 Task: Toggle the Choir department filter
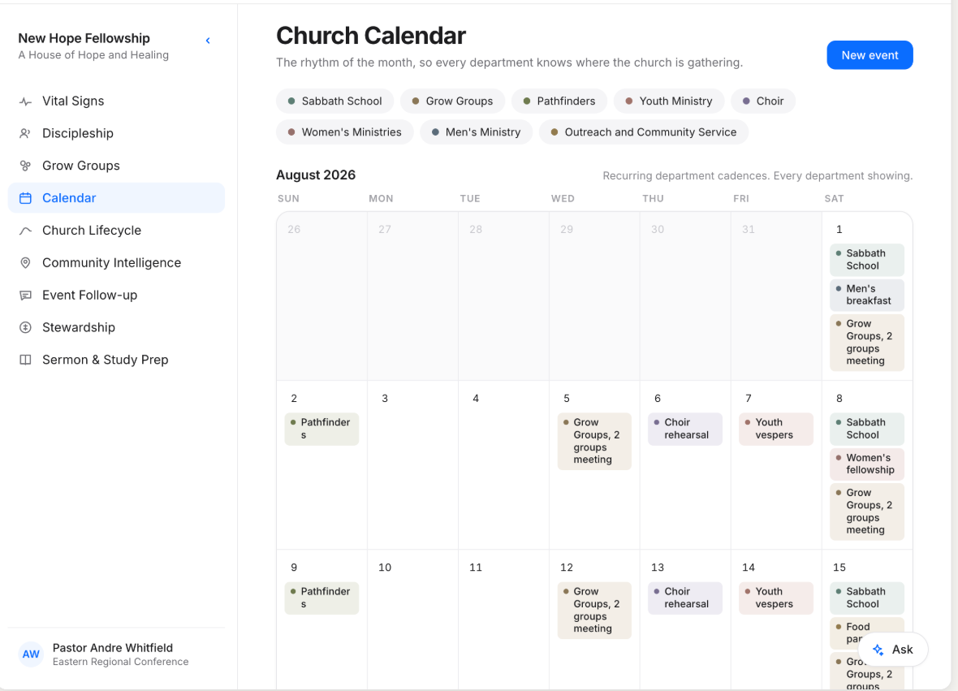point(763,101)
